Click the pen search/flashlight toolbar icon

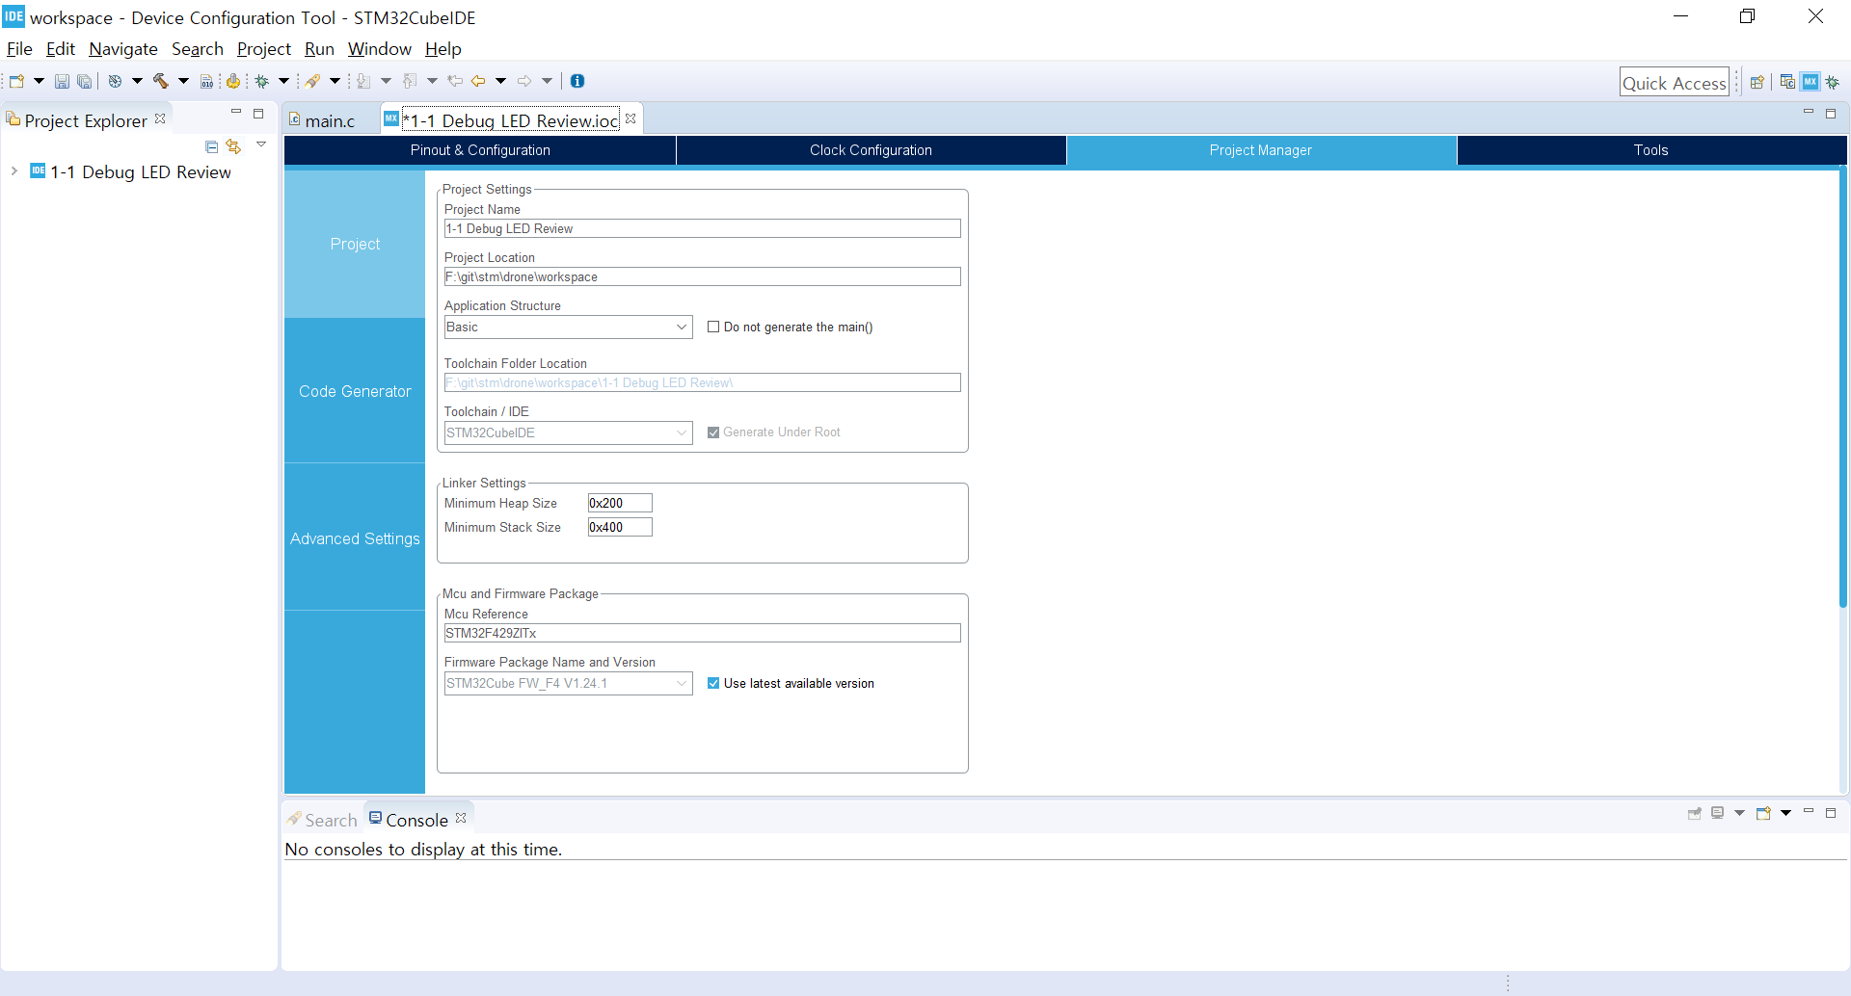pos(312,81)
